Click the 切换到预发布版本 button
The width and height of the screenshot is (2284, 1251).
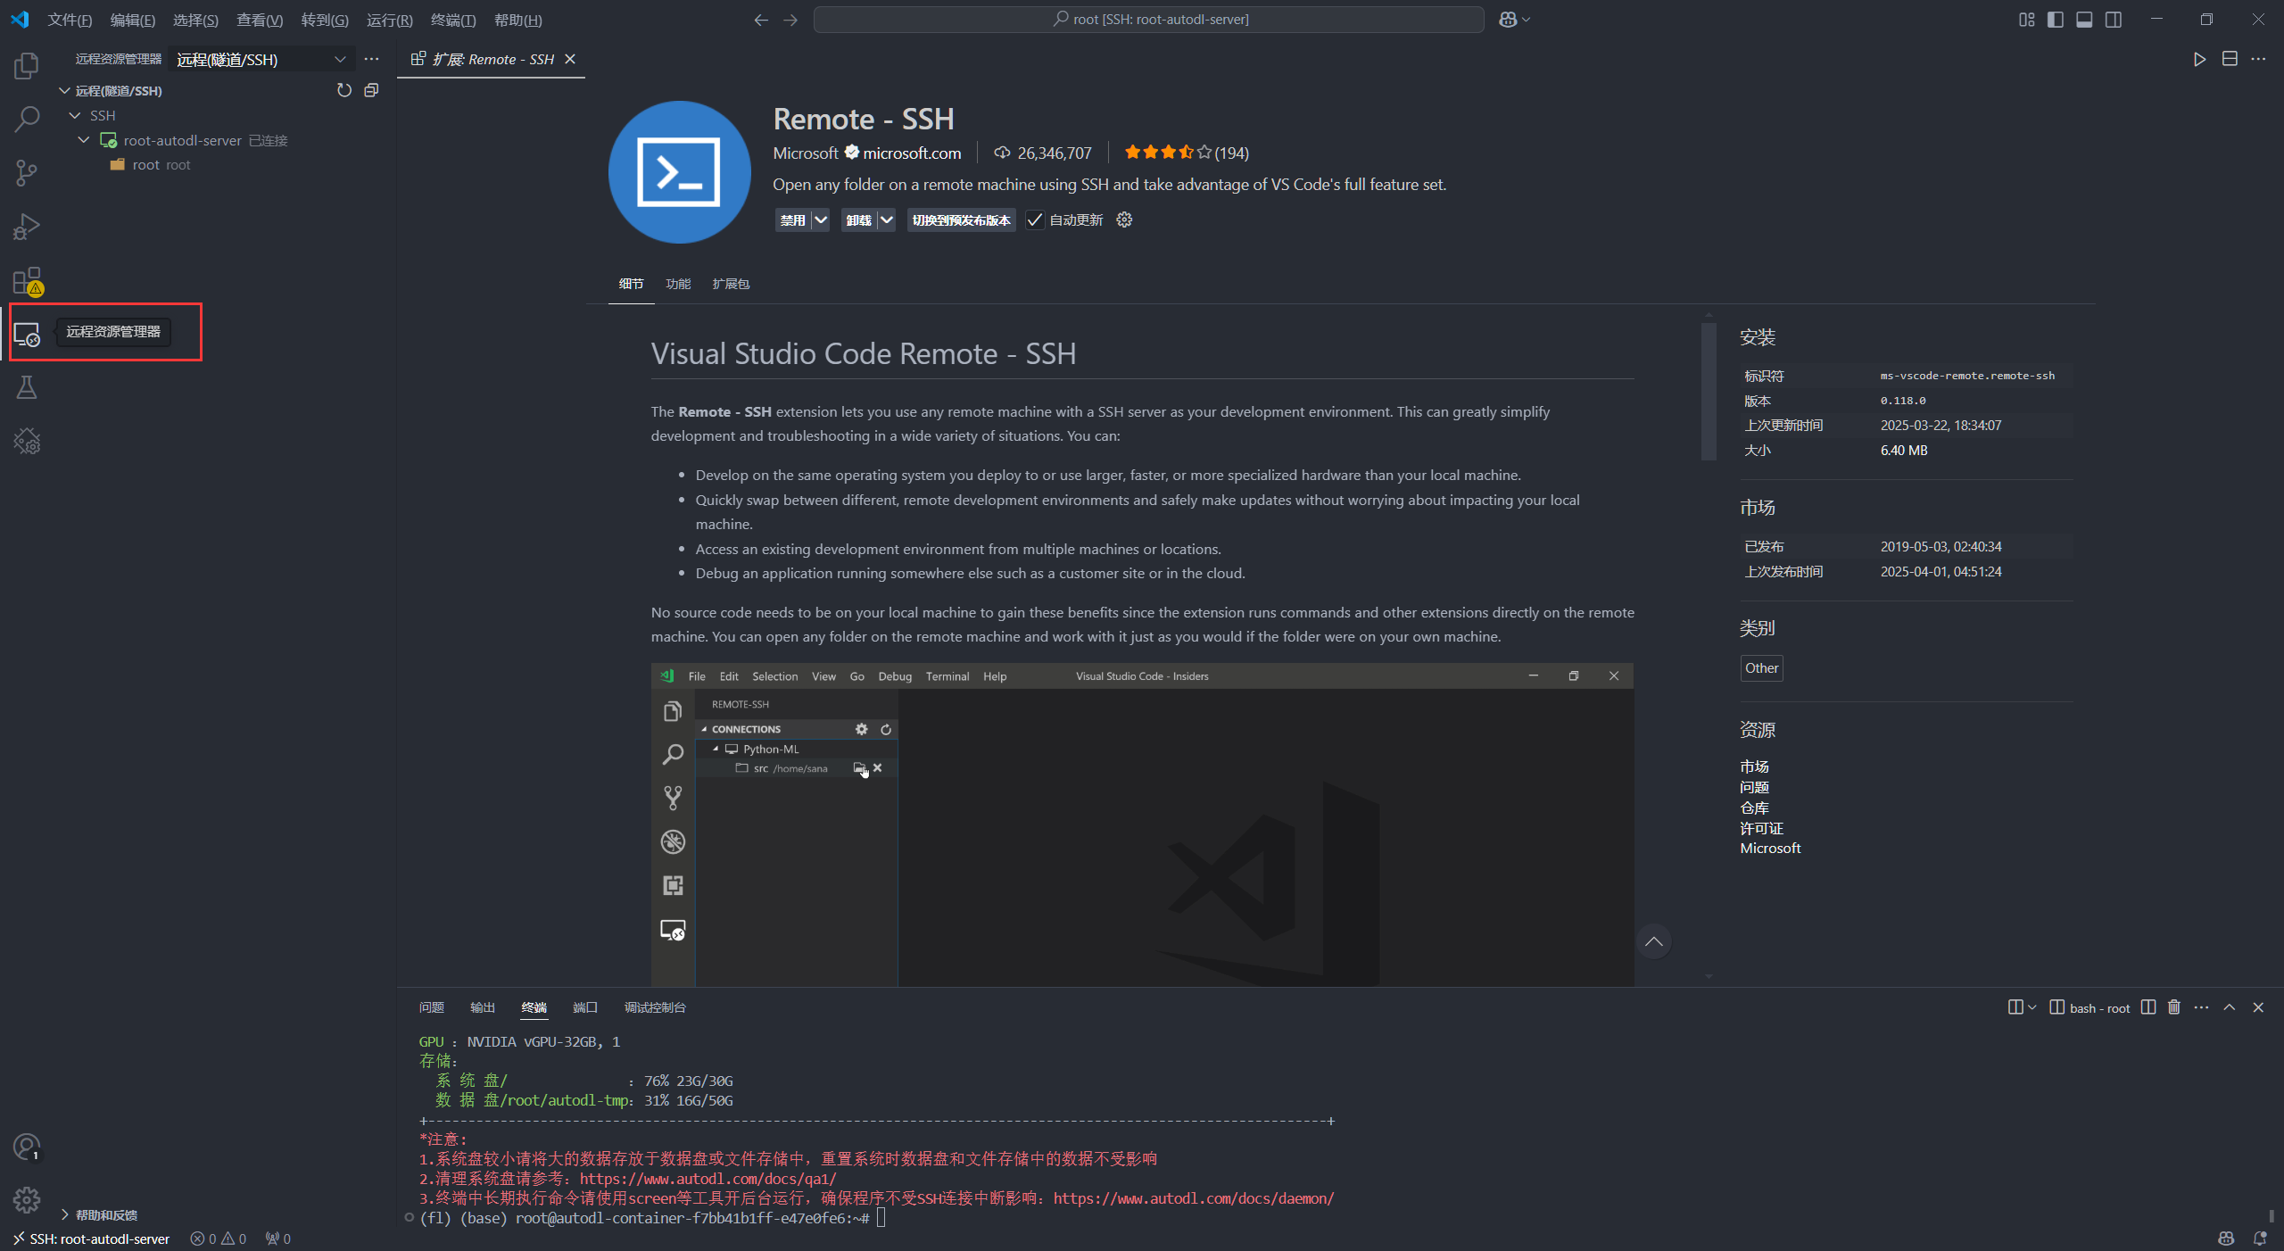tap(961, 220)
